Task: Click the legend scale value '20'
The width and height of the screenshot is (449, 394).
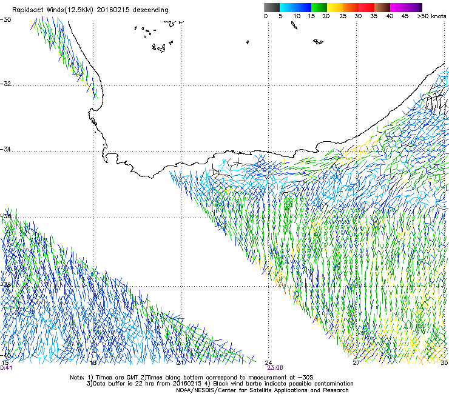Action: point(326,16)
